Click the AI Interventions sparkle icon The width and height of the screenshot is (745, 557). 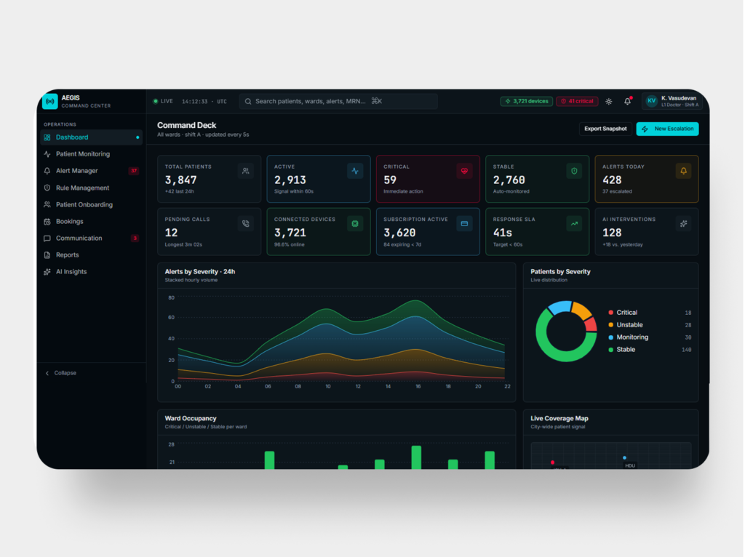pos(683,224)
